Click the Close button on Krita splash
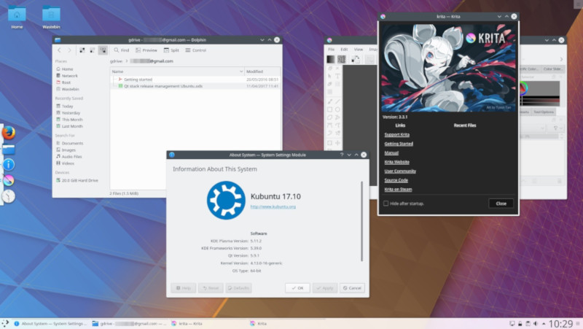Viewport: 583px width, 329px height. pyautogui.click(x=501, y=204)
